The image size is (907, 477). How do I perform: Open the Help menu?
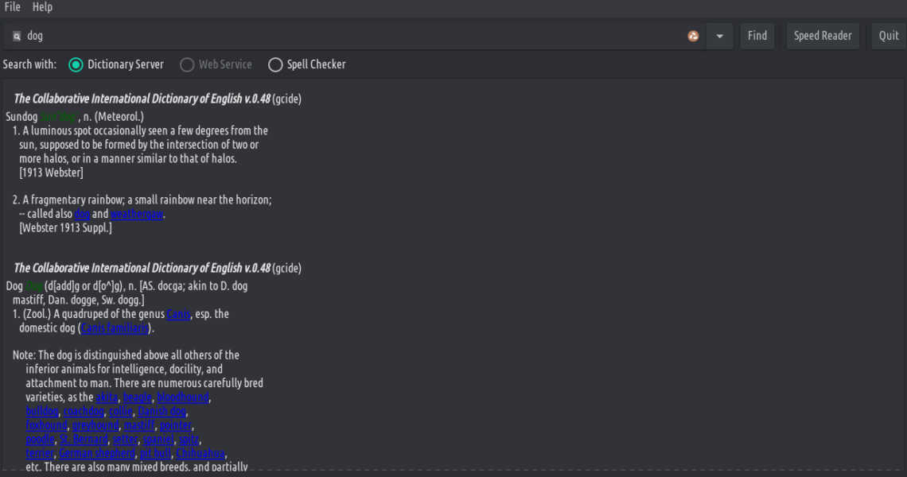(x=42, y=7)
